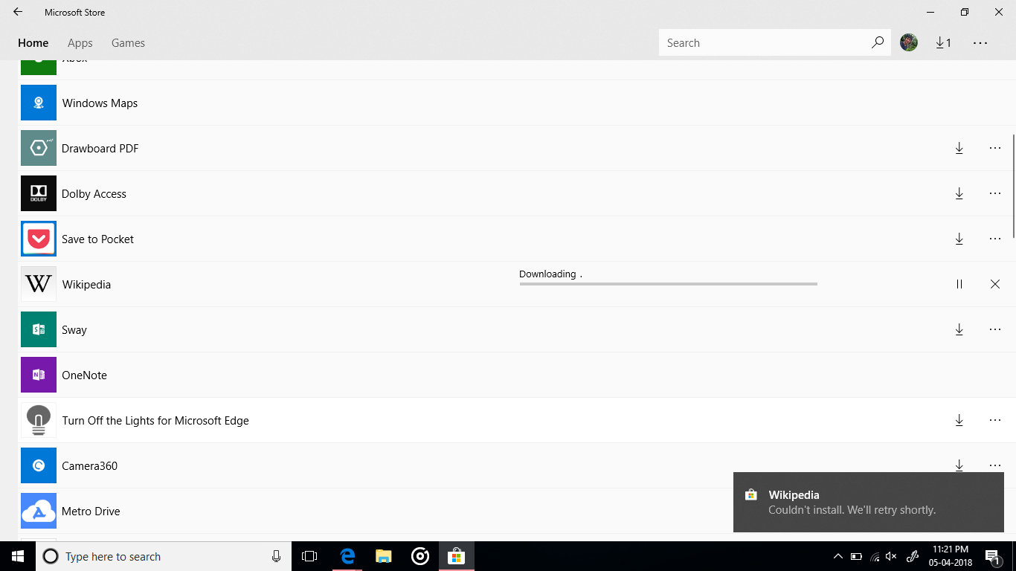The width and height of the screenshot is (1016, 571).
Task: Click the Drawboard PDF app icon
Action: (x=39, y=148)
